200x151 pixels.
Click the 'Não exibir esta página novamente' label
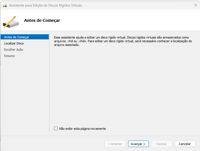[82, 129]
